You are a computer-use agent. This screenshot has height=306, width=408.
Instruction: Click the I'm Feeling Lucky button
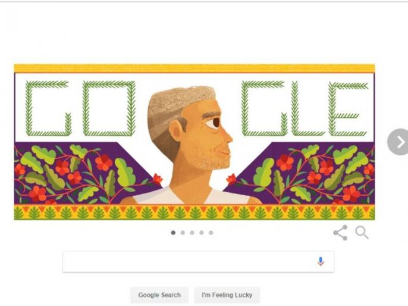click(227, 295)
